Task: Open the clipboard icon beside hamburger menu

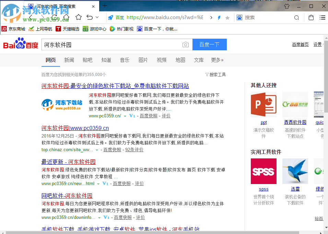Action: coord(311,17)
